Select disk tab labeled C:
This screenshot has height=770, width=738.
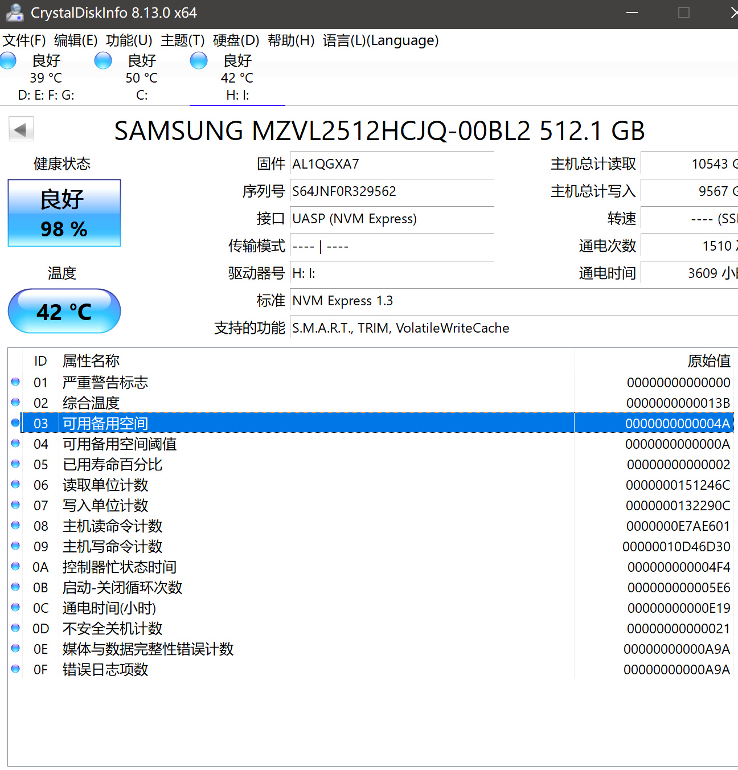[142, 78]
